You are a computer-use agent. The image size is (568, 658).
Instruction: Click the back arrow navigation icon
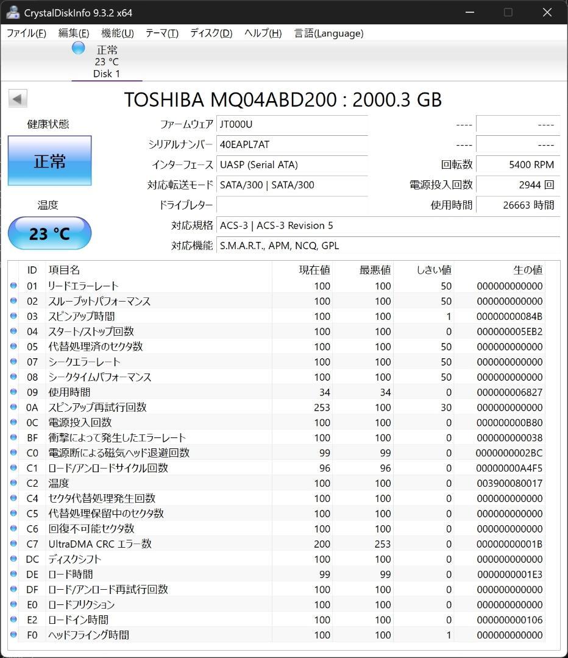(x=18, y=98)
